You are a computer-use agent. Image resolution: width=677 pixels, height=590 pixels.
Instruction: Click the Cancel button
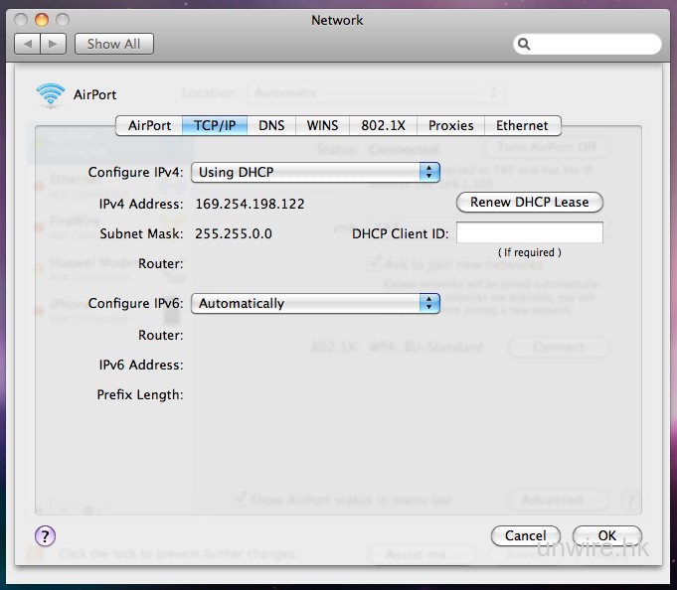(x=525, y=535)
